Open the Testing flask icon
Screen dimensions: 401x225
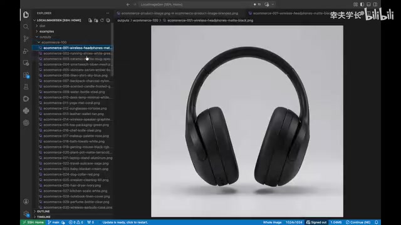(x=26, y=87)
